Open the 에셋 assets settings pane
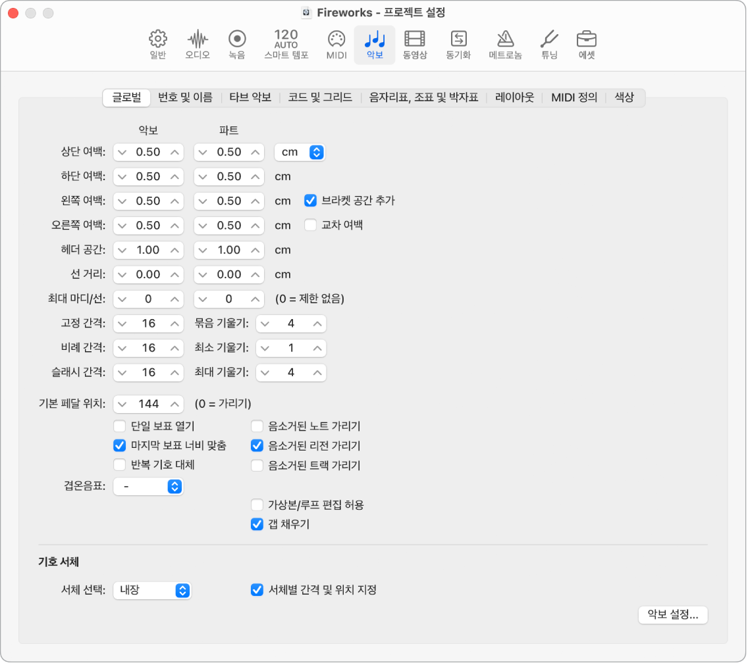The height and width of the screenshot is (663, 748). pos(586,45)
